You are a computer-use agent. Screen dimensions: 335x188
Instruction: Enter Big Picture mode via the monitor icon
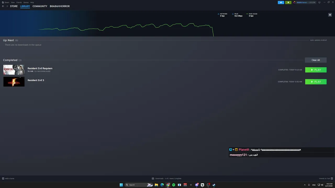click(x=319, y=2)
